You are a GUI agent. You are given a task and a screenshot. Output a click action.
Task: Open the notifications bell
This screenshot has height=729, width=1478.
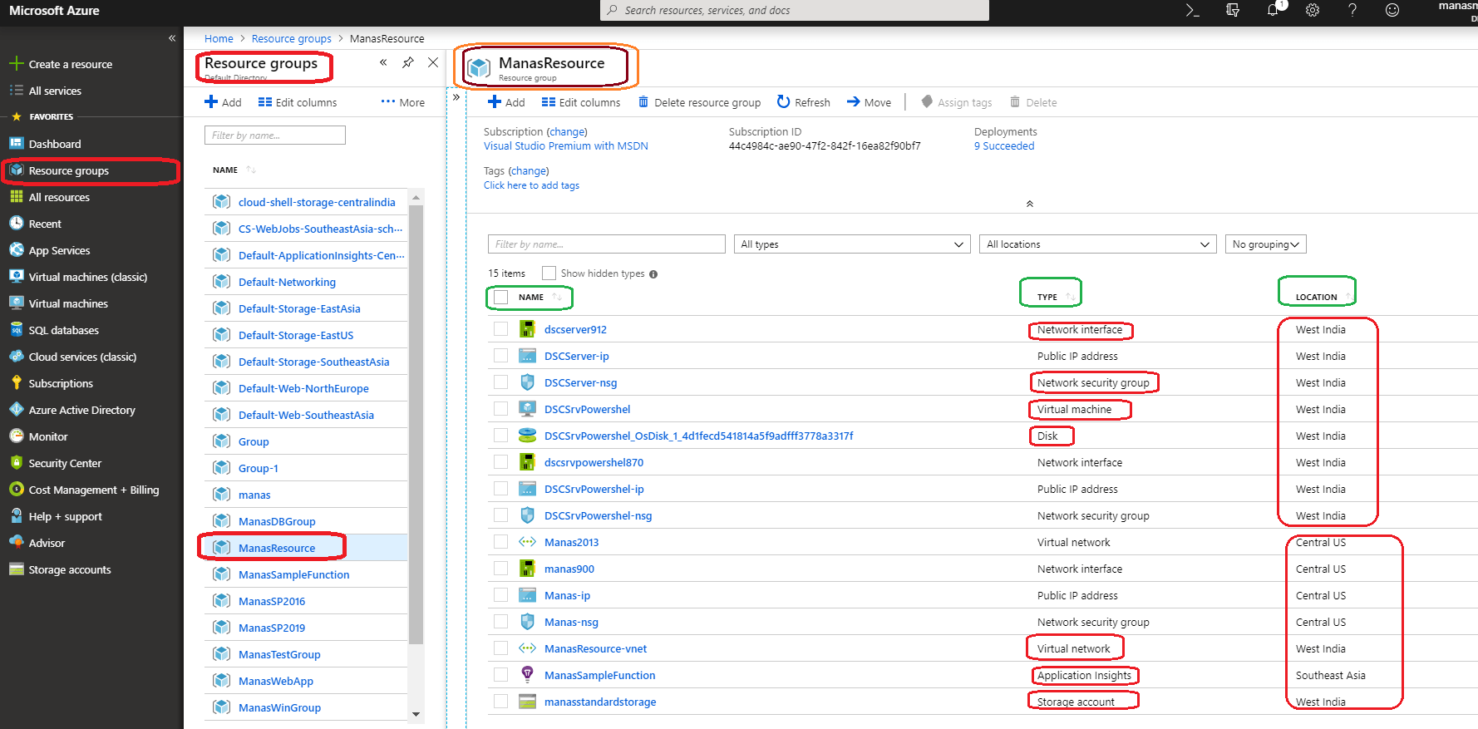[1273, 10]
